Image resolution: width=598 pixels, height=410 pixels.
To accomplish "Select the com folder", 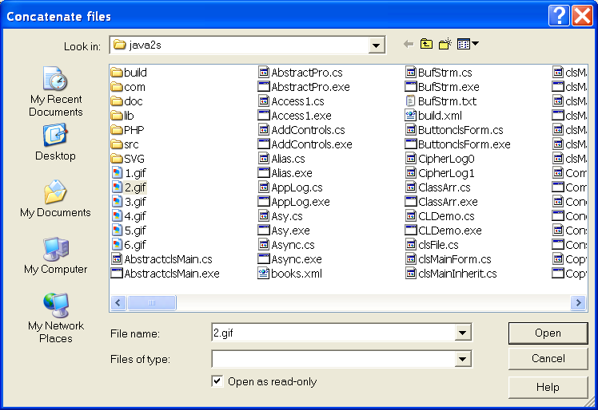I will [x=128, y=87].
